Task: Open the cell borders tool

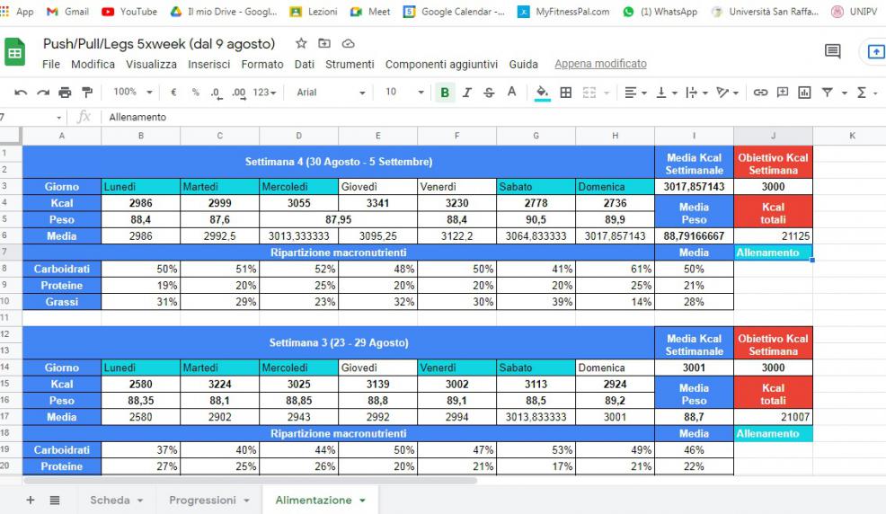Action: click(565, 92)
